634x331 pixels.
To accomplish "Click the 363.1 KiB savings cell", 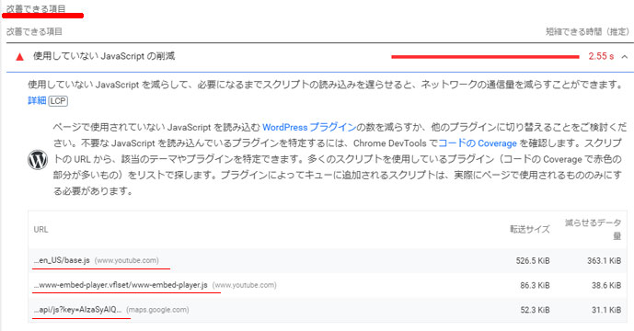I will pos(604,261).
